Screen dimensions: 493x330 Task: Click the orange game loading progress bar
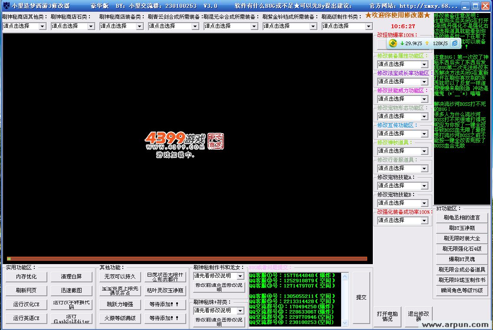[187, 258]
